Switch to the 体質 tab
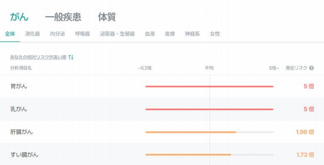This screenshot has width=324, height=165. (107, 17)
